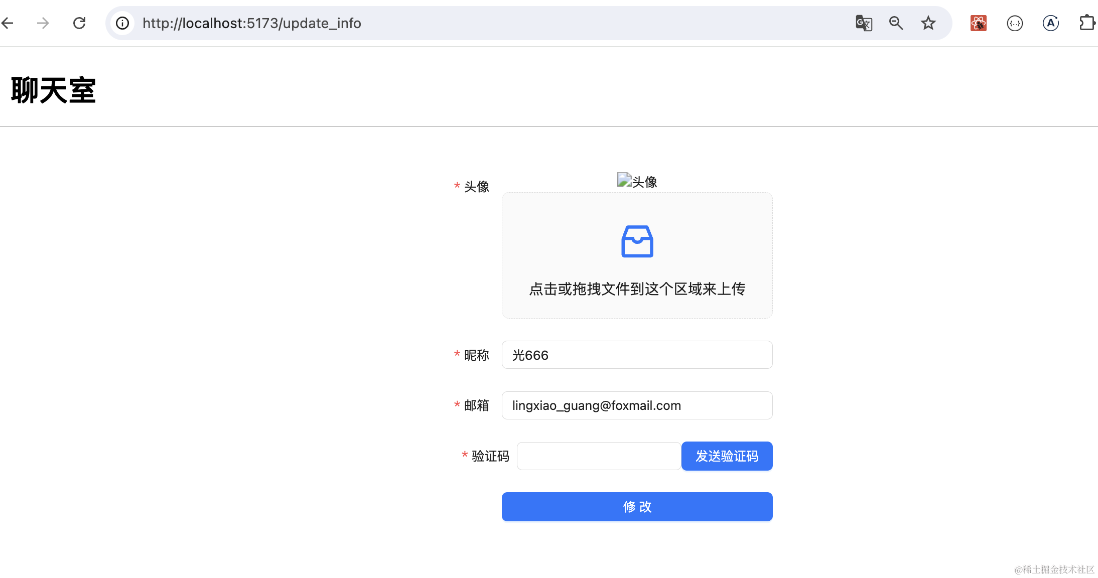Click the zoom magnifier icon
1098x578 pixels.
(x=896, y=23)
